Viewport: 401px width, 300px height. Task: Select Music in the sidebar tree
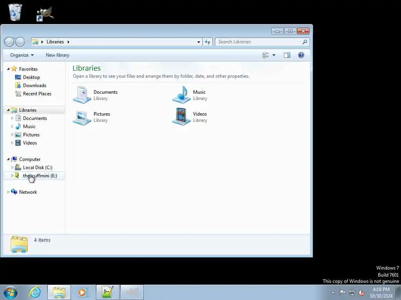(x=29, y=127)
